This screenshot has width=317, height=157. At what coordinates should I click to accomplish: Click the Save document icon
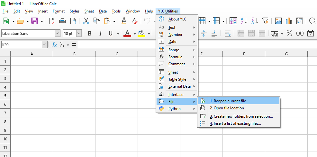pyautogui.click(x=34, y=21)
